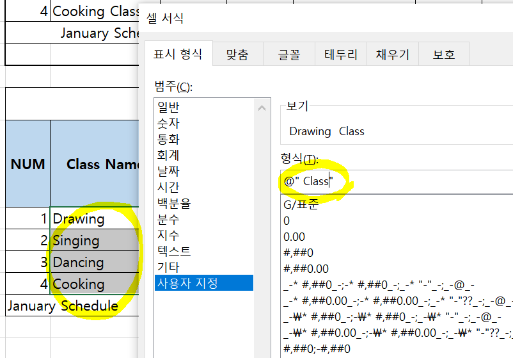Screen dimensions: 513x358
Task: Select the 테두리 tab
Action: tap(340, 54)
